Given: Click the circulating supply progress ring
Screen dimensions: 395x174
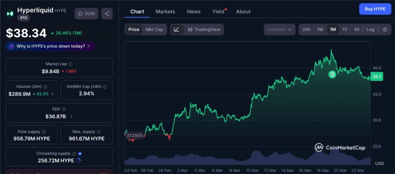Looking at the screenshot, I should (x=78, y=160).
